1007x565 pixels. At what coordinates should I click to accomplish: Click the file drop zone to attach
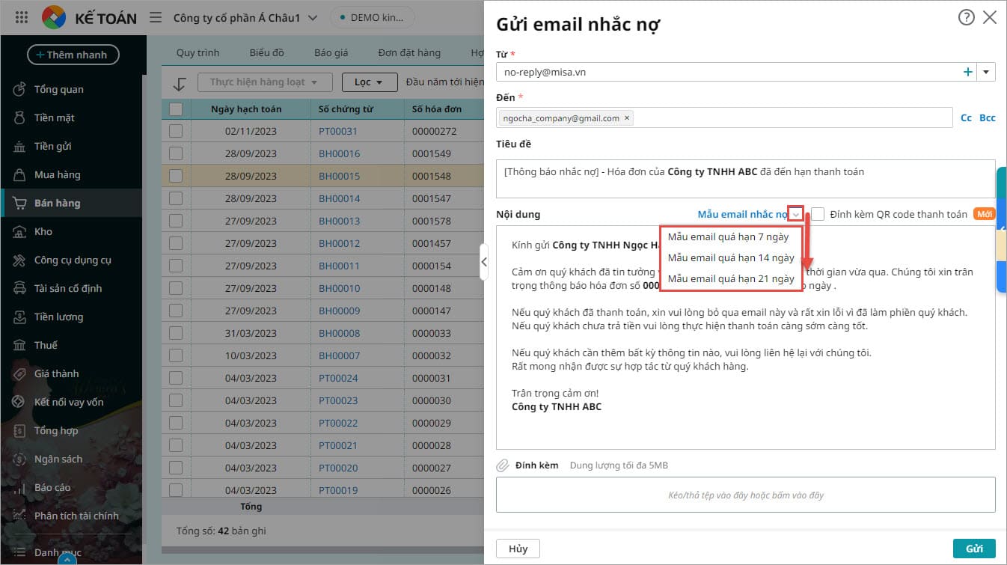coord(745,495)
